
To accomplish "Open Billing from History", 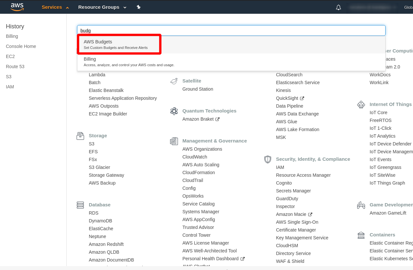I will point(12,36).
